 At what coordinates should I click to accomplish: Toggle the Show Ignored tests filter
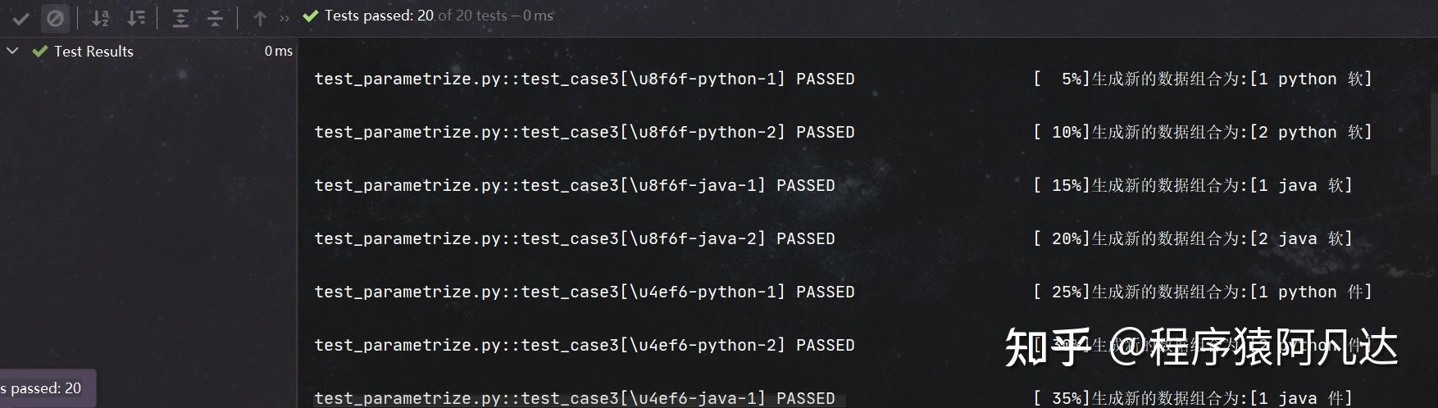[x=55, y=17]
